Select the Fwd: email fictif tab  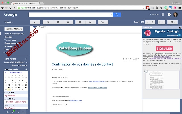pyautogui.click(x=25, y=3)
